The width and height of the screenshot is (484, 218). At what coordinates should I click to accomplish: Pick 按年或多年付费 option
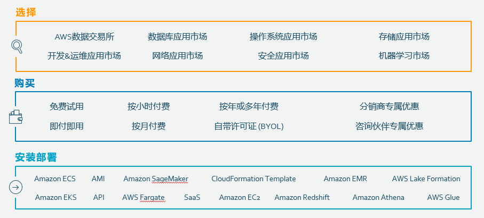pos(249,107)
